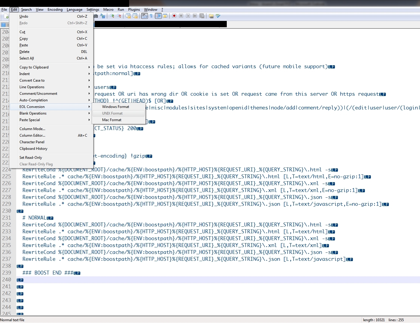
Task: Open the Macro menu
Action: pyautogui.click(x=108, y=9)
